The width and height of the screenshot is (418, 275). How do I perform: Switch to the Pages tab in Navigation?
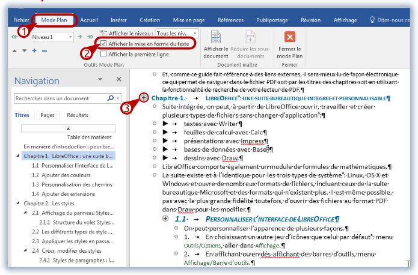48,115
